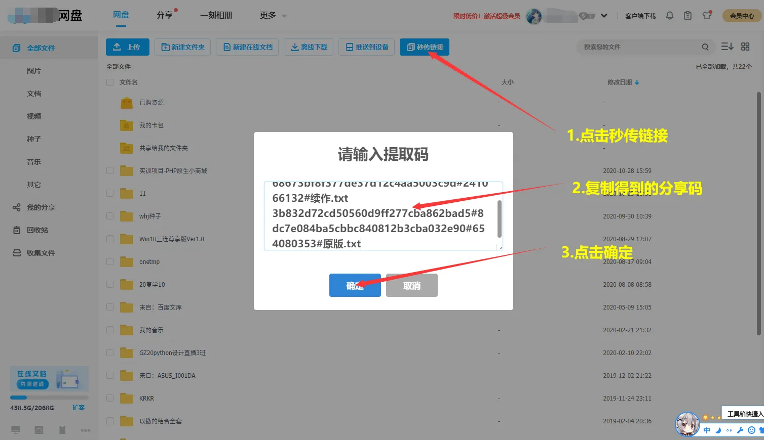Click the sort order icon beside search
The height and width of the screenshot is (440, 764).
727,46
